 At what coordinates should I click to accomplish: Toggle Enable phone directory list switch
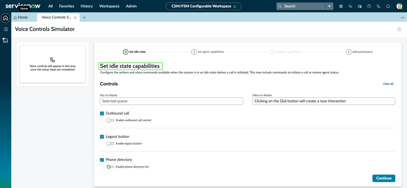pos(110,167)
